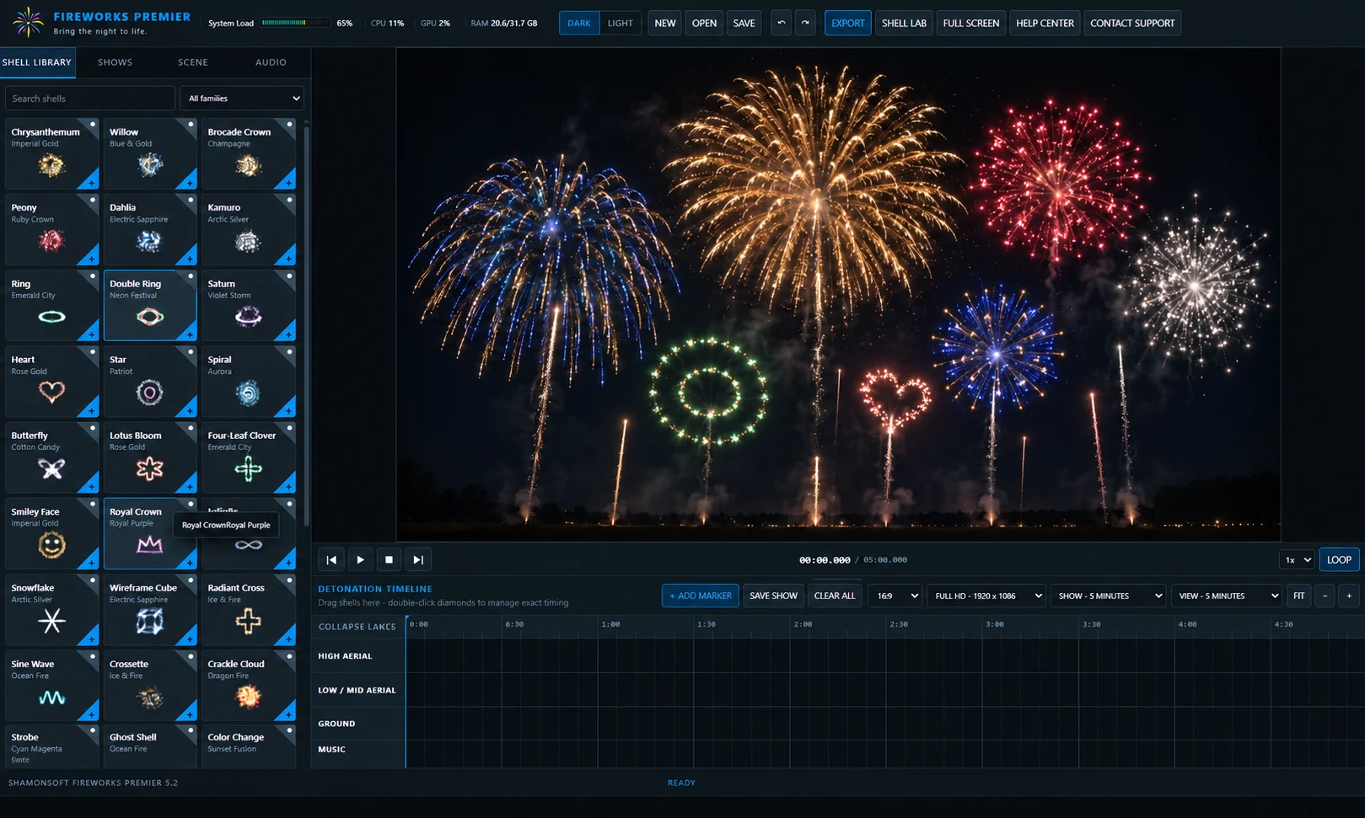1365x818 pixels.
Task: Choose the Saturn Violet Storm shell
Action: point(249,306)
